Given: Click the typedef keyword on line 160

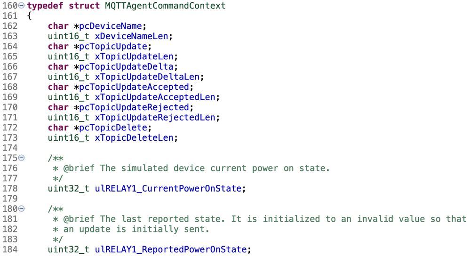Looking at the screenshot, I should click(x=45, y=6).
